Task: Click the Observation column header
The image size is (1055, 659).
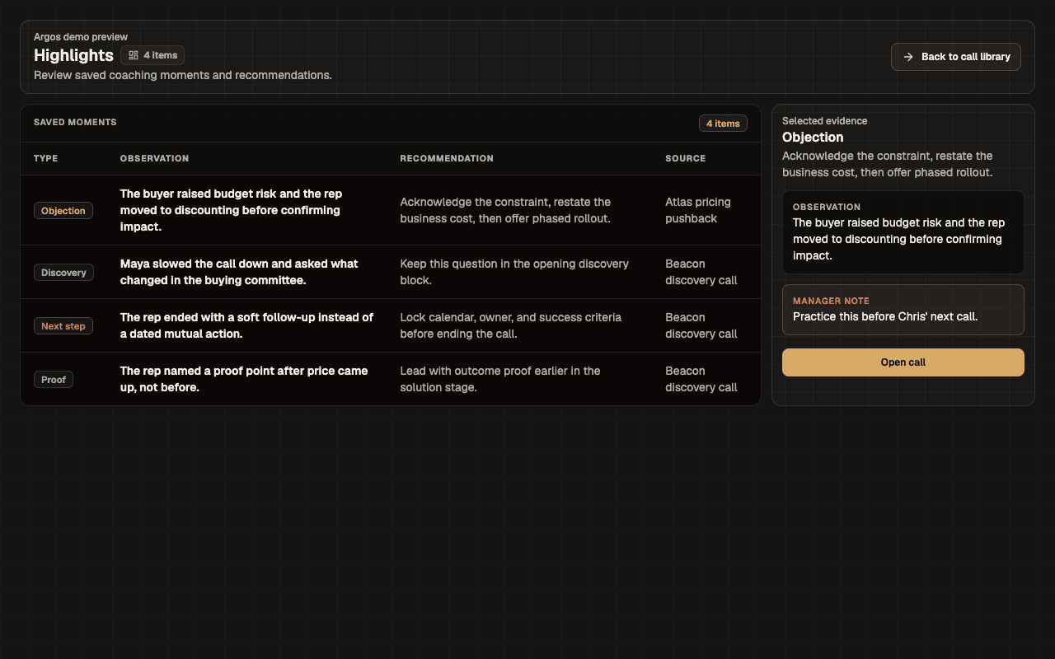Action: pyautogui.click(x=154, y=158)
